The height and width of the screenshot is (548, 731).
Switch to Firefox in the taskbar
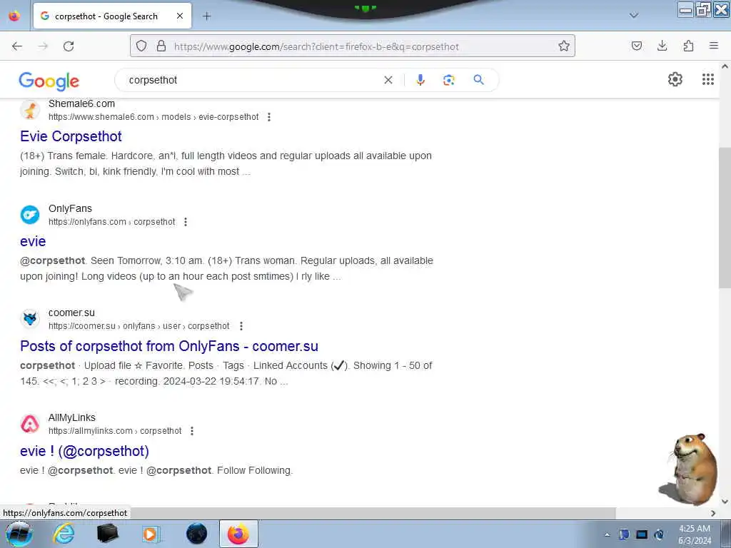coord(238,534)
